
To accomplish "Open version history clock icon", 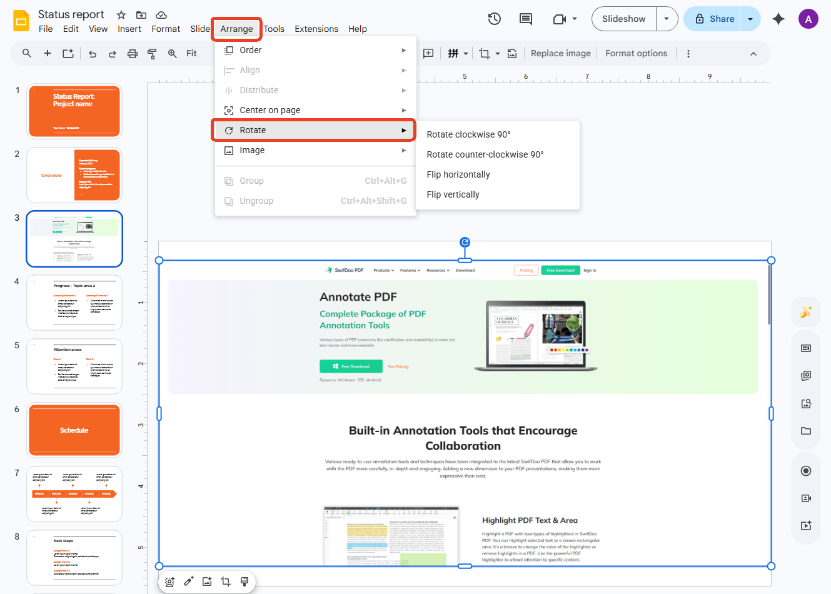I will tap(495, 19).
